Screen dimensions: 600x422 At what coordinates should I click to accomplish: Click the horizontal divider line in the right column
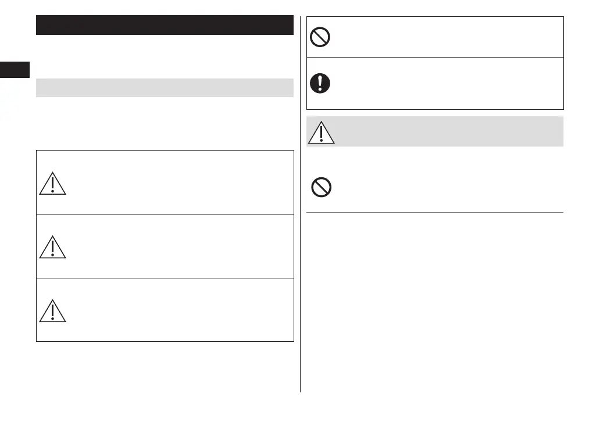pos(435,212)
